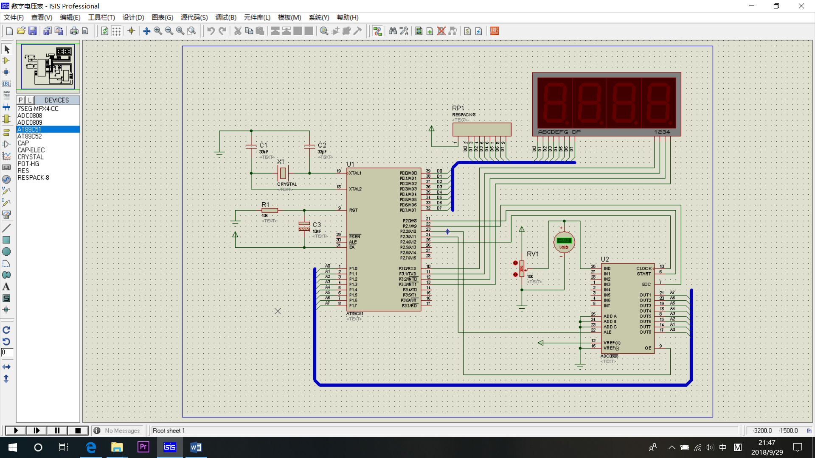The image size is (815, 458).
Task: Click the P pick devices button
Action: coord(21,100)
